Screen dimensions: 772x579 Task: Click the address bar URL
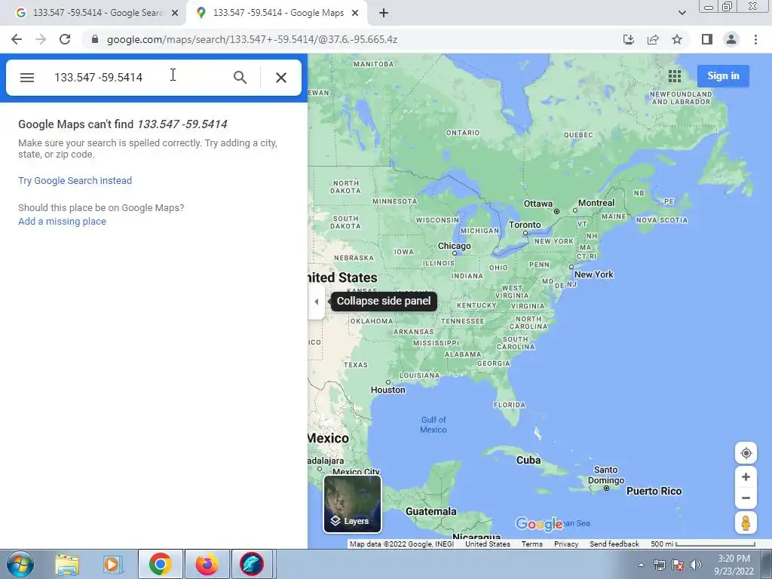click(252, 39)
